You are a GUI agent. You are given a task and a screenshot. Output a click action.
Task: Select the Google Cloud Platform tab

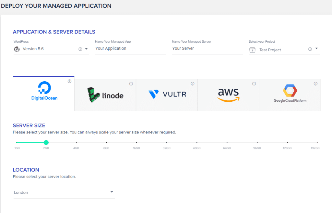tap(290, 95)
